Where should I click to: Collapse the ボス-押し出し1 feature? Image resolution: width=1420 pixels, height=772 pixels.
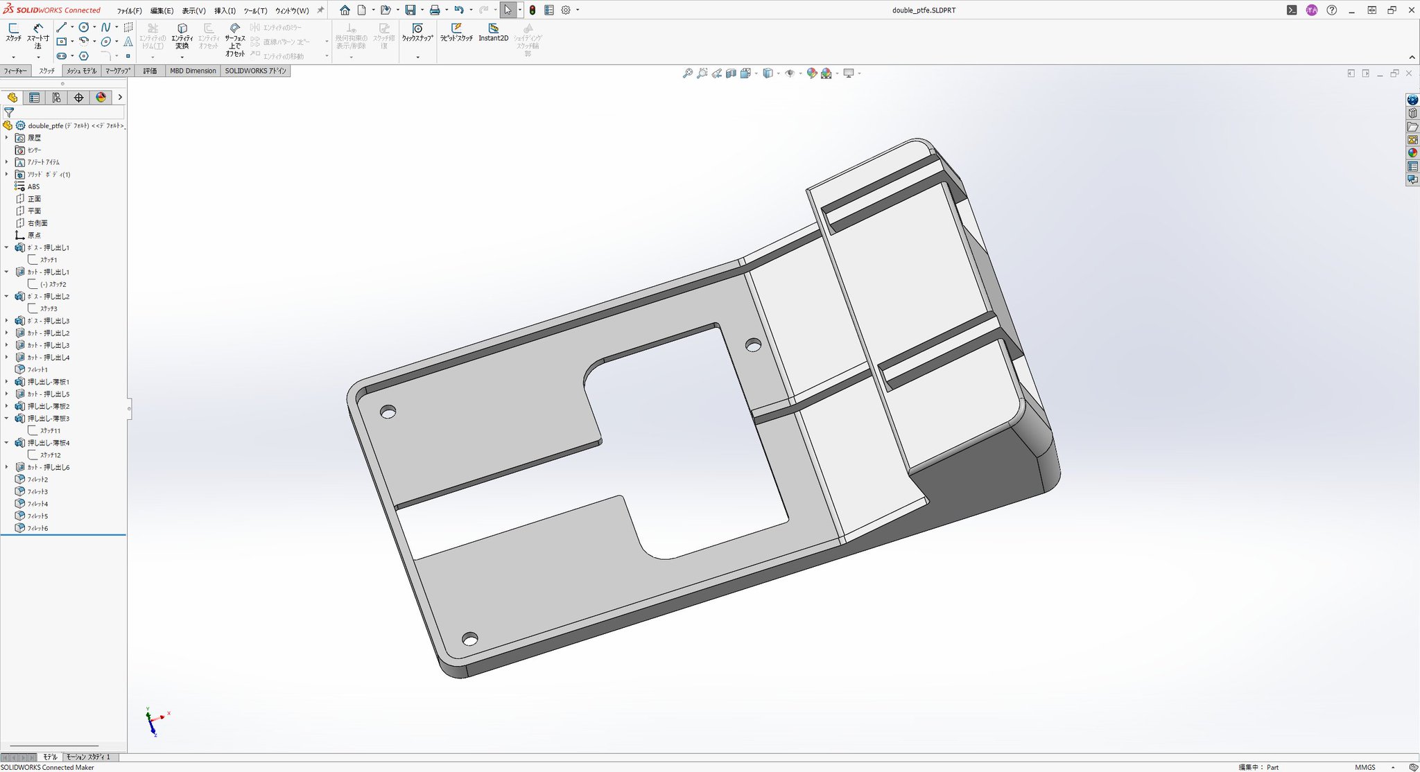[x=7, y=247]
